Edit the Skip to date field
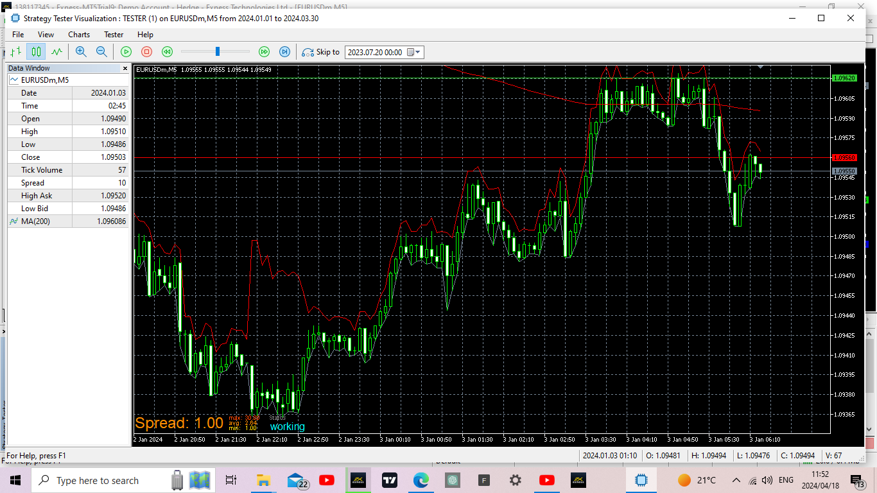 pos(376,52)
